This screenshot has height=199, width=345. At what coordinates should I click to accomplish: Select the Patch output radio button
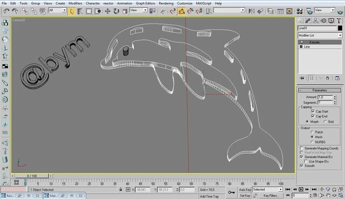click(x=312, y=132)
